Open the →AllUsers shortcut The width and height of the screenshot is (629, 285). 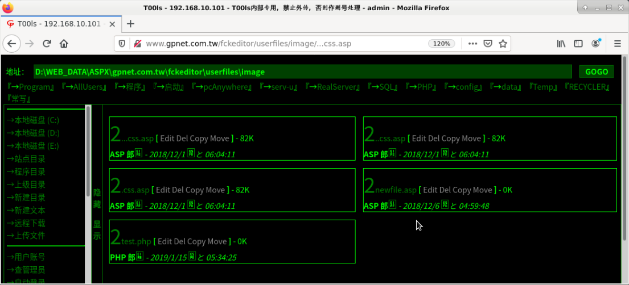pos(84,87)
